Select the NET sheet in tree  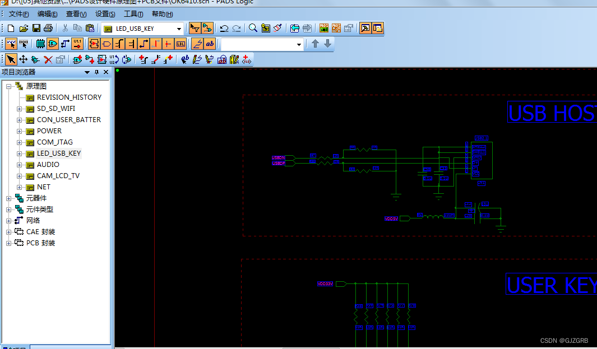[43, 187]
